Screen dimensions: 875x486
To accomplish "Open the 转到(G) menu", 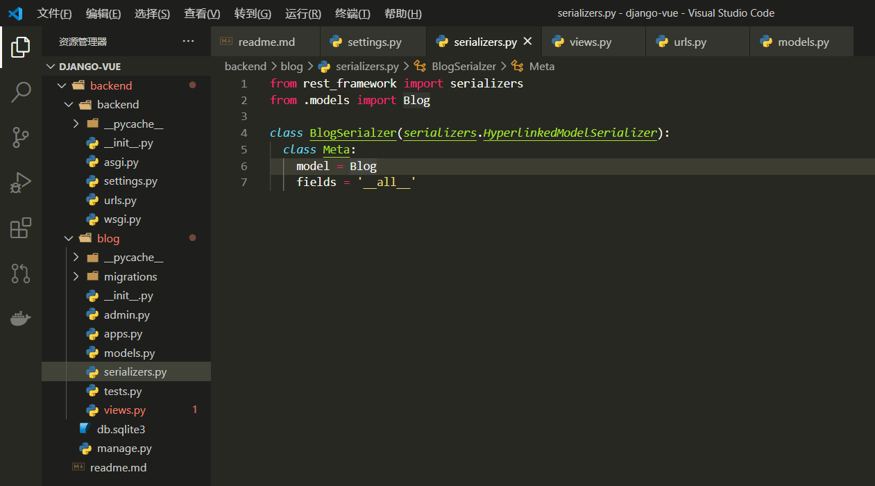I will point(253,13).
